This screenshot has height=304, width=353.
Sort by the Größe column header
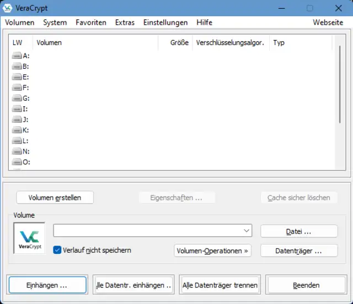click(175, 42)
